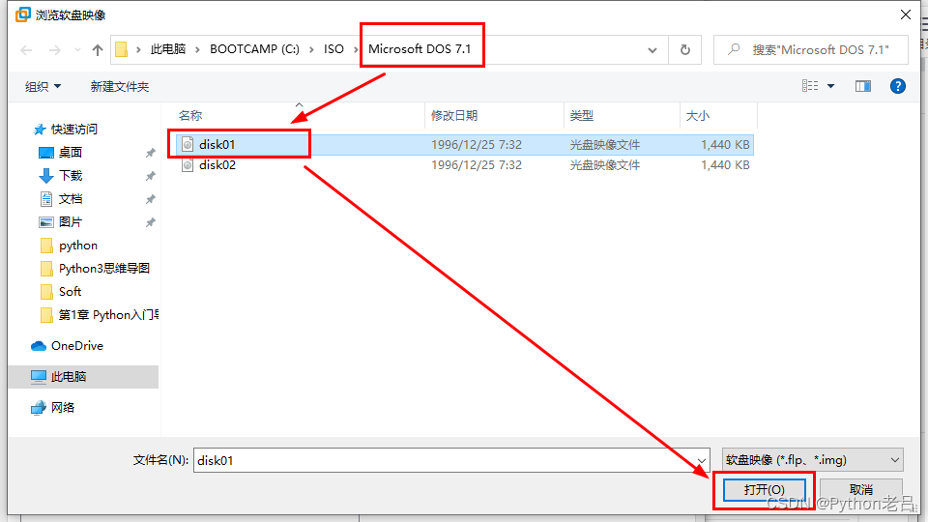Open the 软盘映像 file type dropdown
Viewport: 928px width, 522px height.
click(x=813, y=460)
